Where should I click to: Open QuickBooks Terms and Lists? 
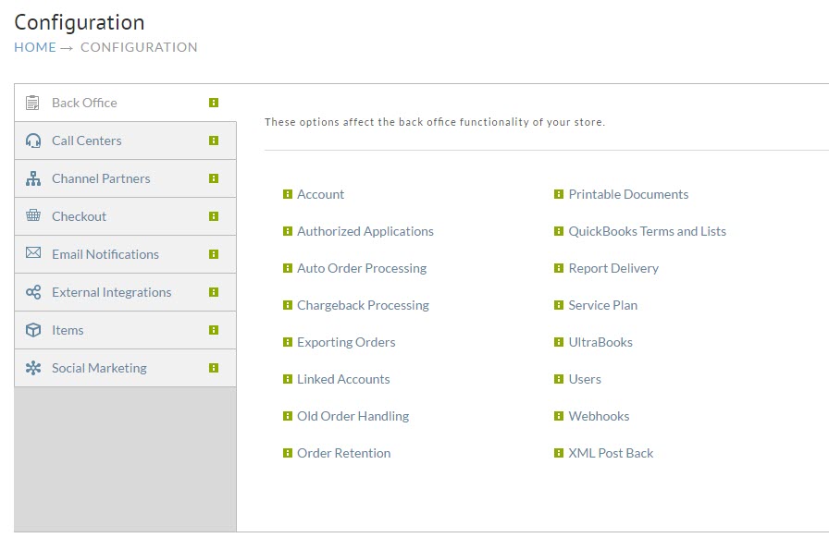[x=647, y=231]
